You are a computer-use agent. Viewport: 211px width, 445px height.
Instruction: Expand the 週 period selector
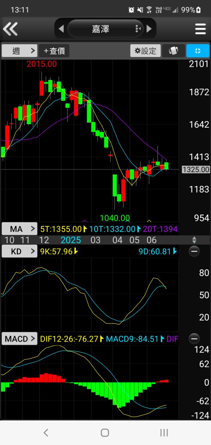(20, 51)
